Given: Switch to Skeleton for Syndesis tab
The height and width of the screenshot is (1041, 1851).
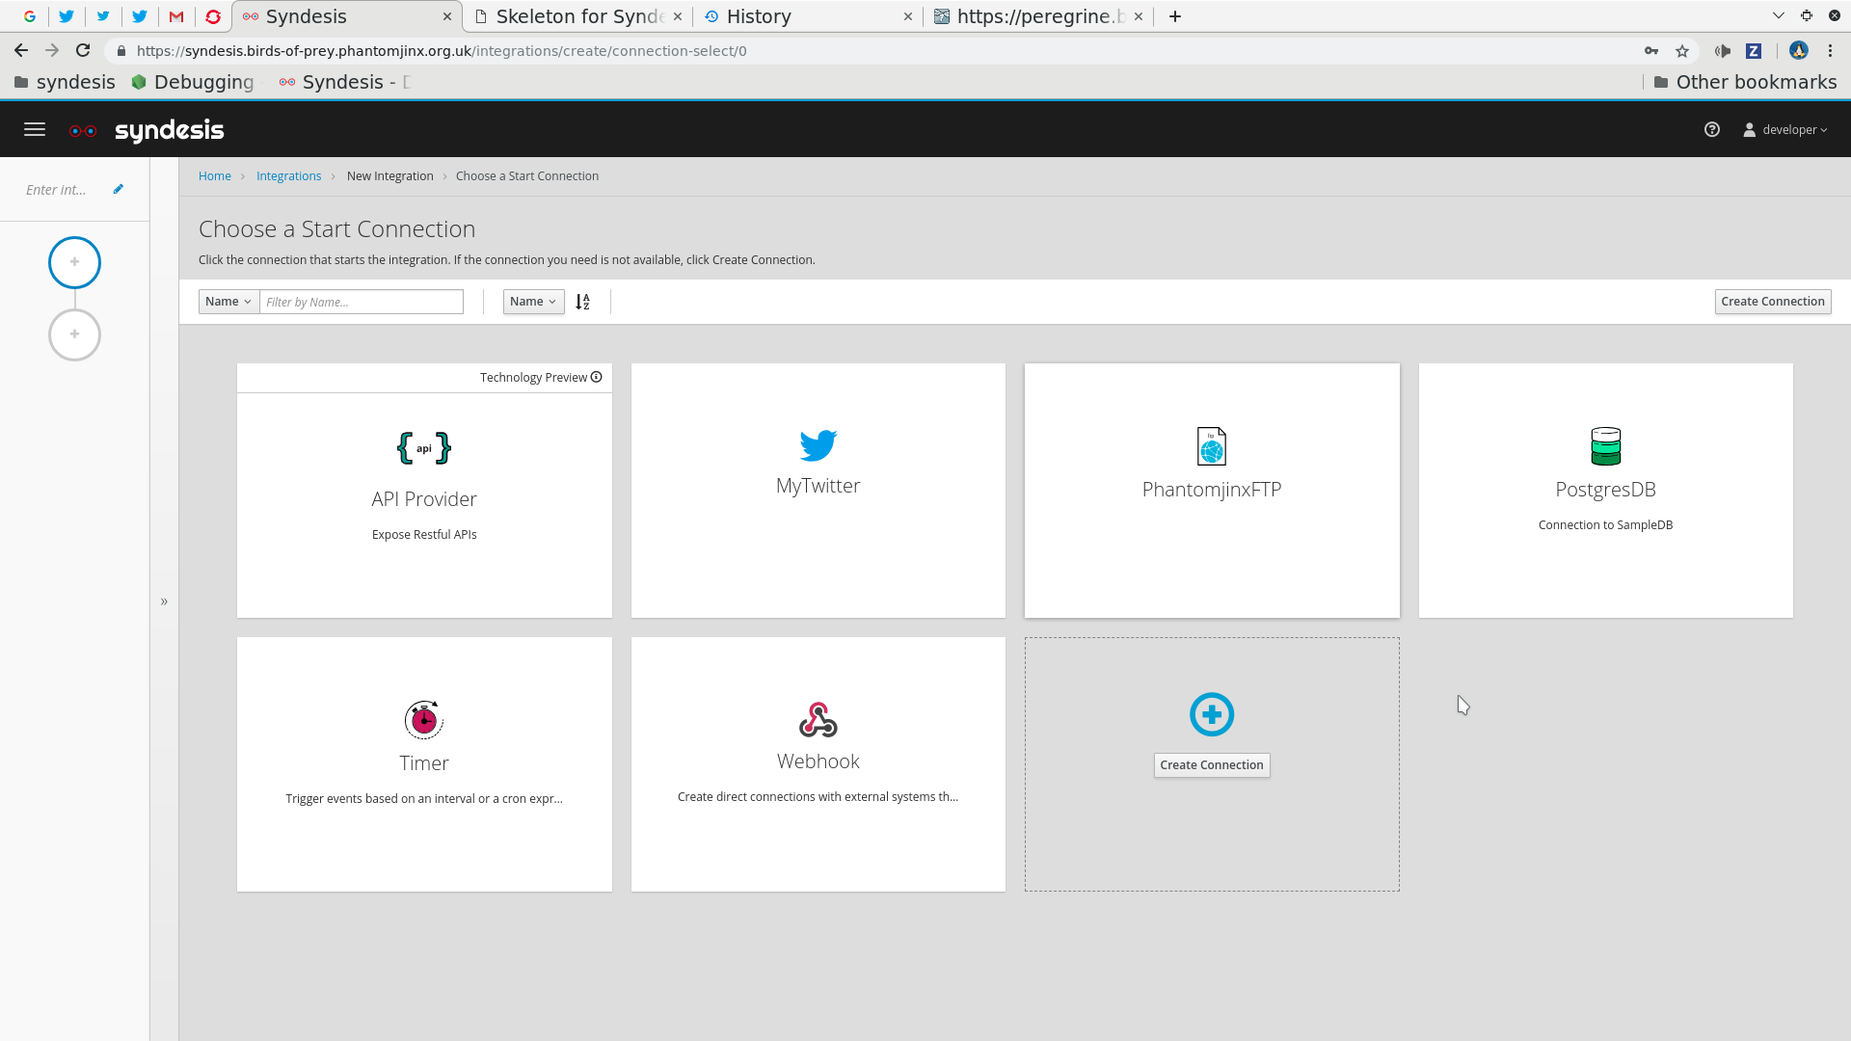Looking at the screenshot, I should click(578, 16).
